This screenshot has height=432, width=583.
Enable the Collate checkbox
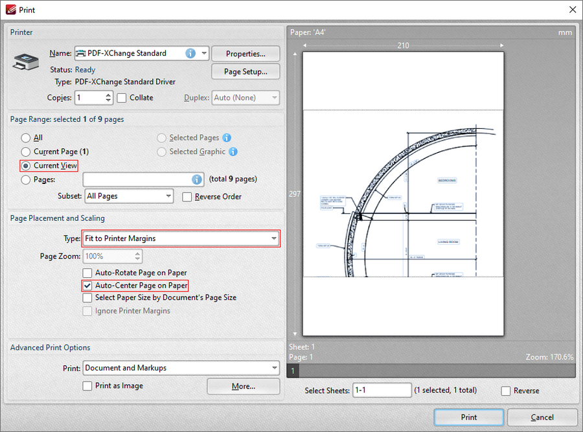pos(122,98)
